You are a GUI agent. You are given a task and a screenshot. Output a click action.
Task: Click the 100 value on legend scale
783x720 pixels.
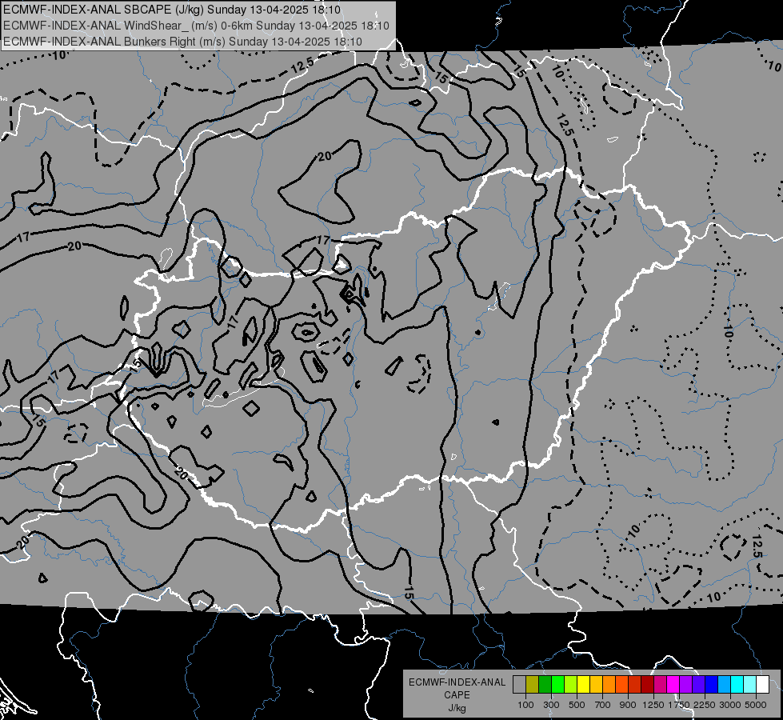[x=525, y=705]
